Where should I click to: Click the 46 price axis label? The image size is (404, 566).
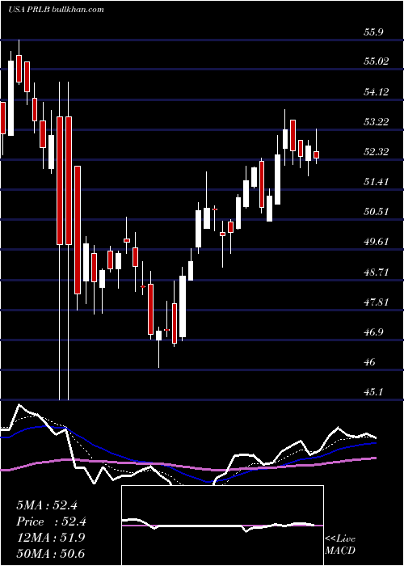pyautogui.click(x=371, y=362)
